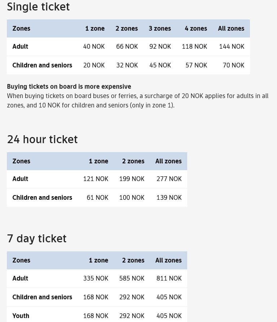Select the 144 NOK adult all-zones single price
277x322 pixels.
point(232,47)
